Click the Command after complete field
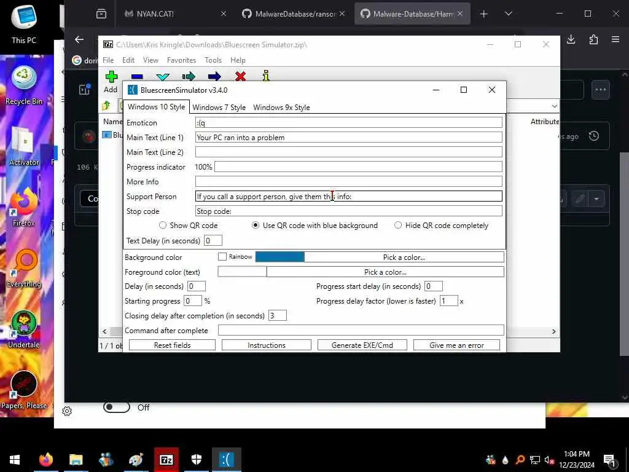Viewport: 629px width, 472px height. click(x=361, y=330)
